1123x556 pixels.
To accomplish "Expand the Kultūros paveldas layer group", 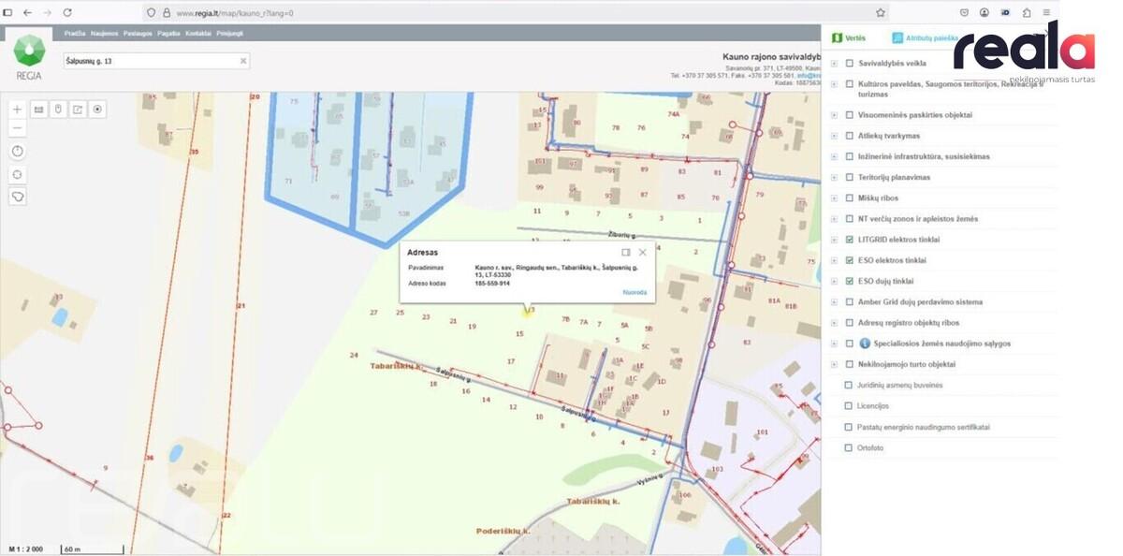I will (834, 84).
